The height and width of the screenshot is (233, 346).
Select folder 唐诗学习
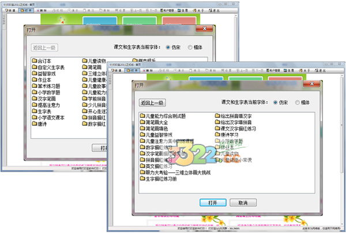227,135
